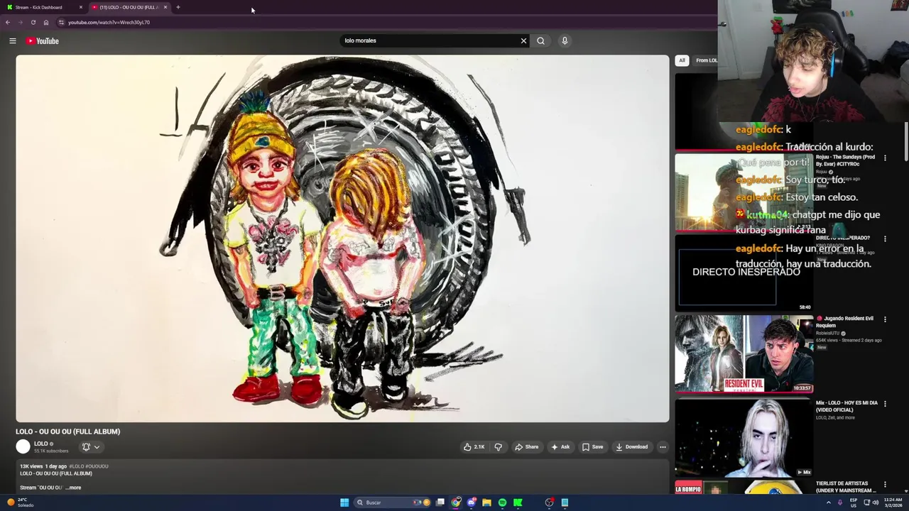
Task: Open taskbar clock showing 11:24 AM
Action: pyautogui.click(x=893, y=502)
